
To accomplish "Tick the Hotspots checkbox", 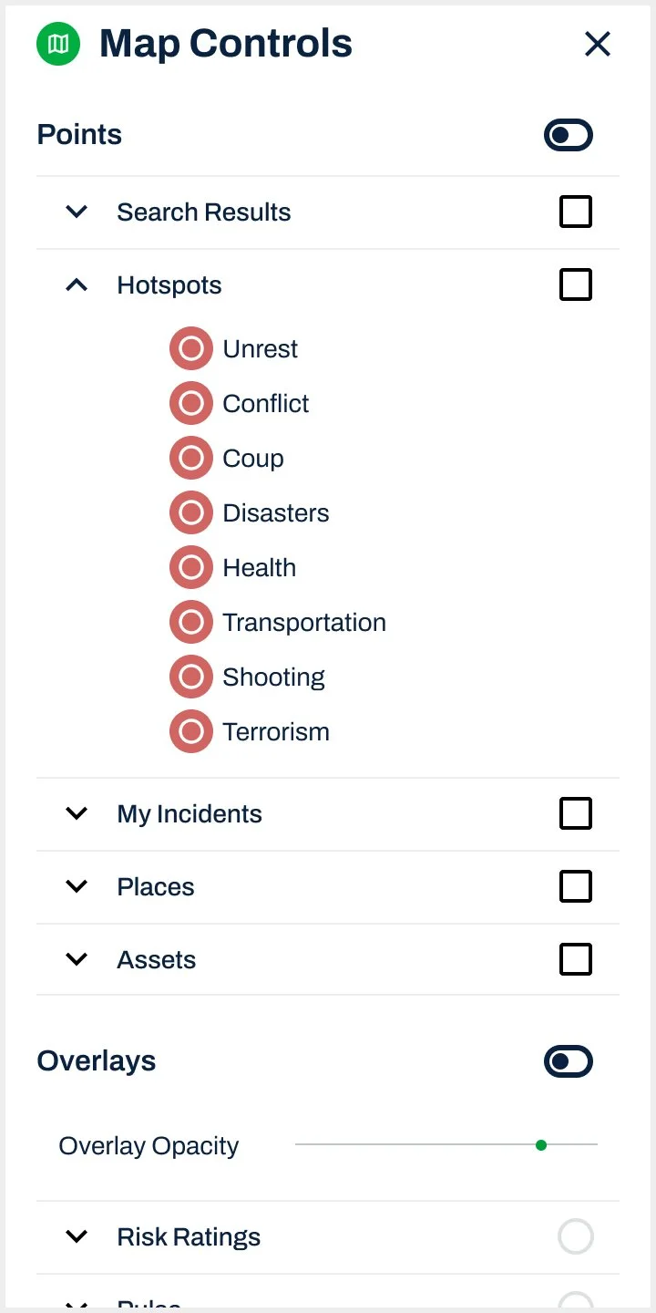I will 576,285.
